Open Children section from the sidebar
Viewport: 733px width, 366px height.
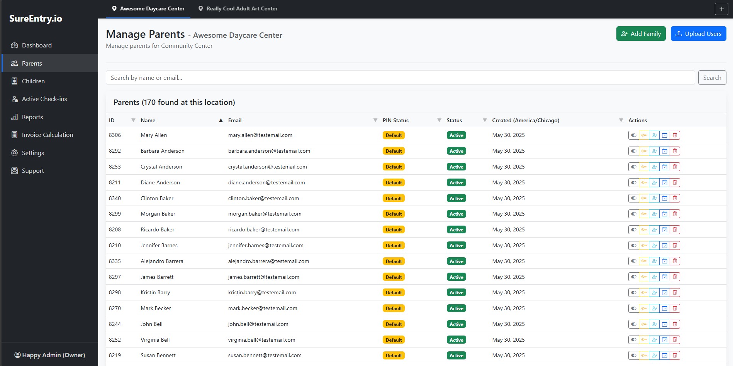[33, 81]
